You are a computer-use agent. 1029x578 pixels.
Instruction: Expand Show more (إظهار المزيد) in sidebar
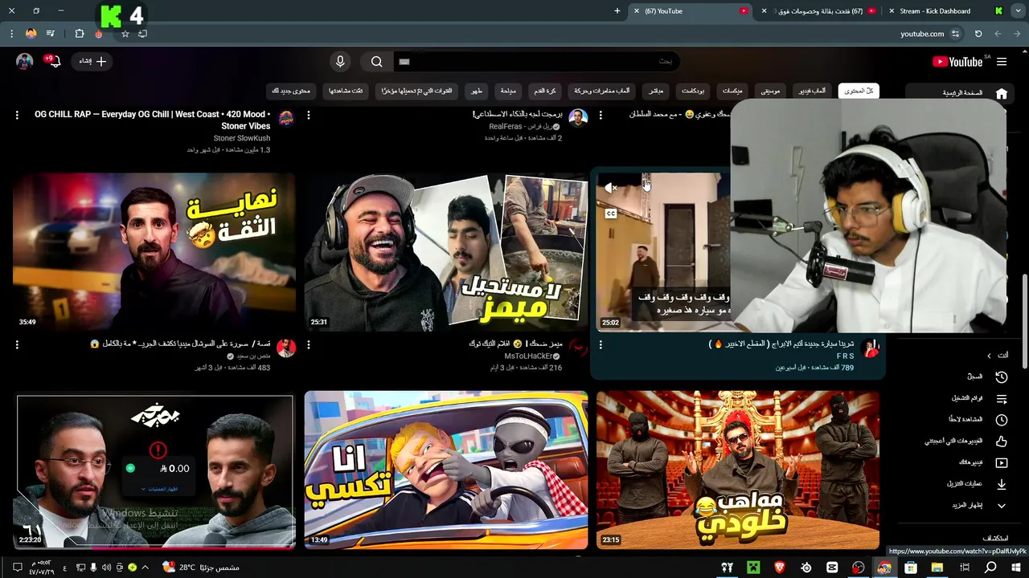point(978,506)
